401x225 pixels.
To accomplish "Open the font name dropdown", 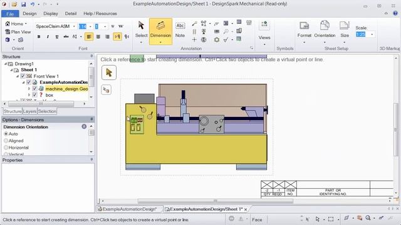I will point(74,26).
